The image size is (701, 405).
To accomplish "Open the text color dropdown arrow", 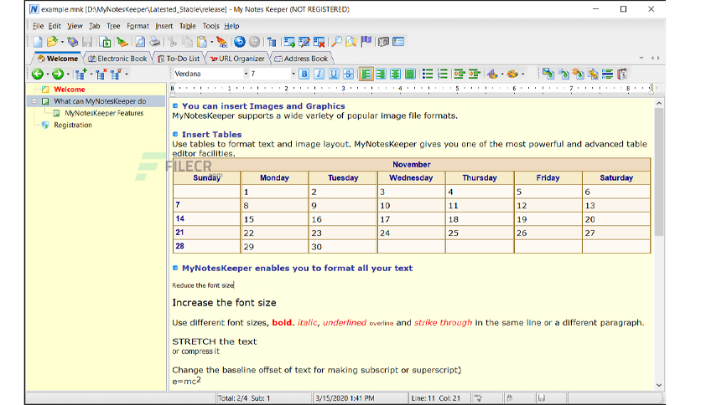I will tap(502, 74).
